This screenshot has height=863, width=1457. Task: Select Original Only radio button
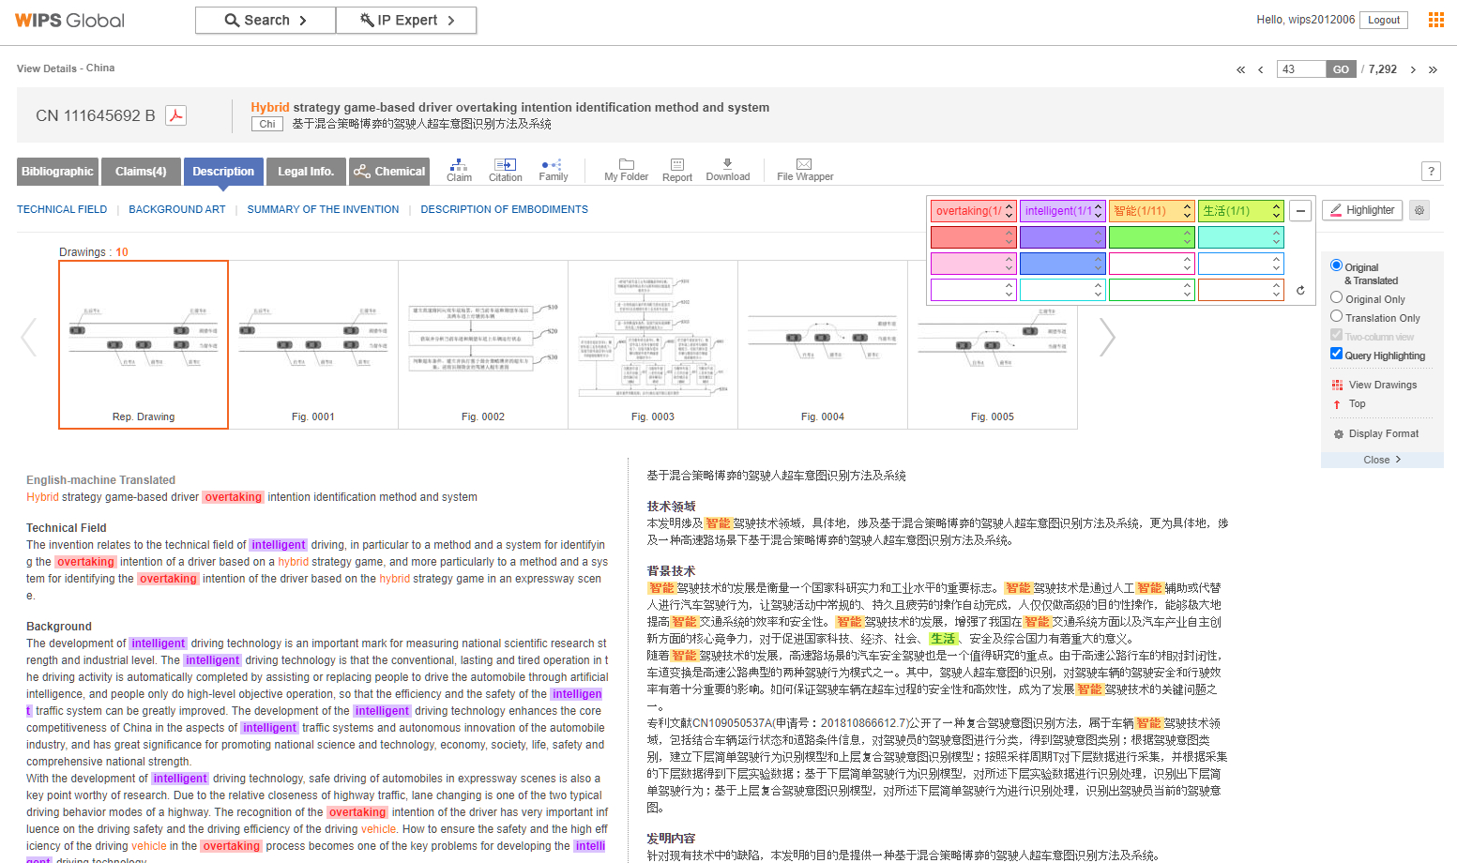click(1336, 297)
